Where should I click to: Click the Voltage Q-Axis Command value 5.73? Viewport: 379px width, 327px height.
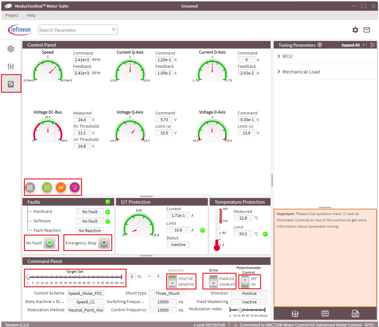[x=164, y=120]
